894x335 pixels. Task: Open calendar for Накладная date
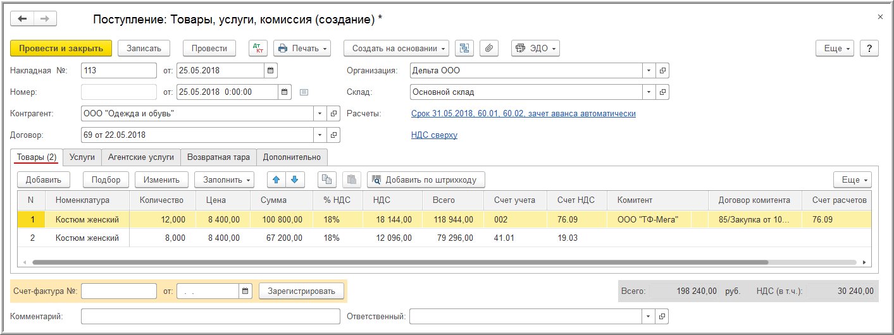(x=271, y=71)
